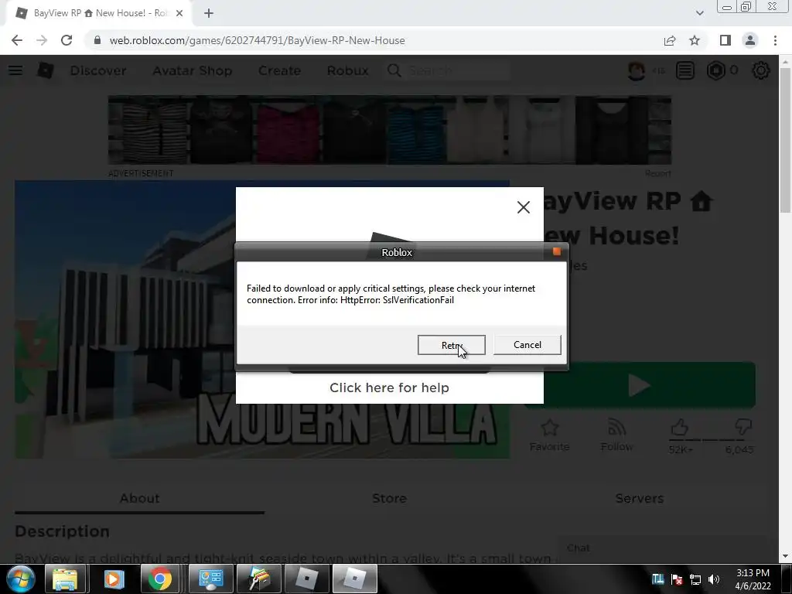The height and width of the screenshot is (594, 792).
Task: Switch to the Store tab
Action: [x=390, y=498]
